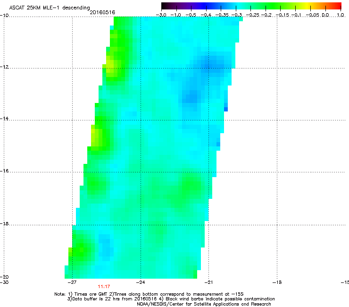Pick the red end of the colorbar
The image size is (349, 307).
point(338,6)
